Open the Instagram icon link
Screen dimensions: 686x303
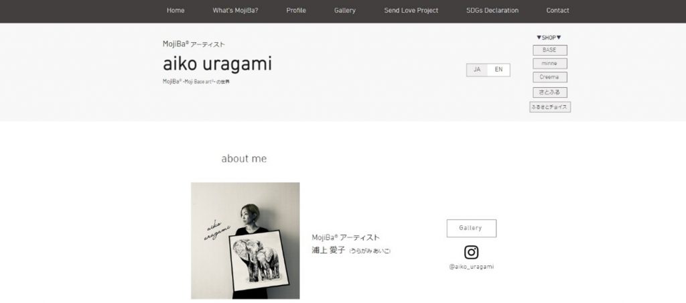pyautogui.click(x=471, y=252)
